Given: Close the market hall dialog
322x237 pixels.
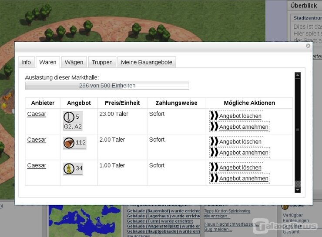Looking at the screenshot, I should [x=308, y=46].
